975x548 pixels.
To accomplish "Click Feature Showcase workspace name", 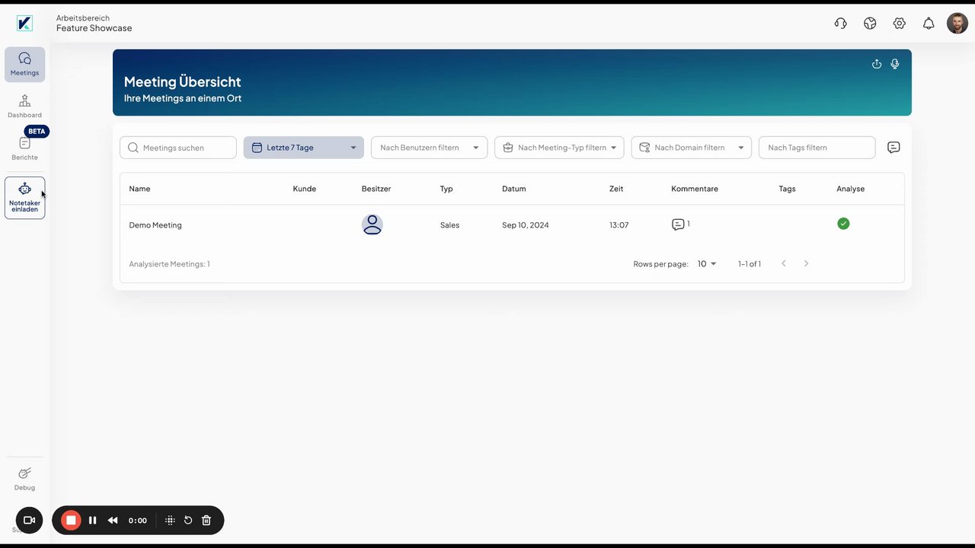I will 94,28.
